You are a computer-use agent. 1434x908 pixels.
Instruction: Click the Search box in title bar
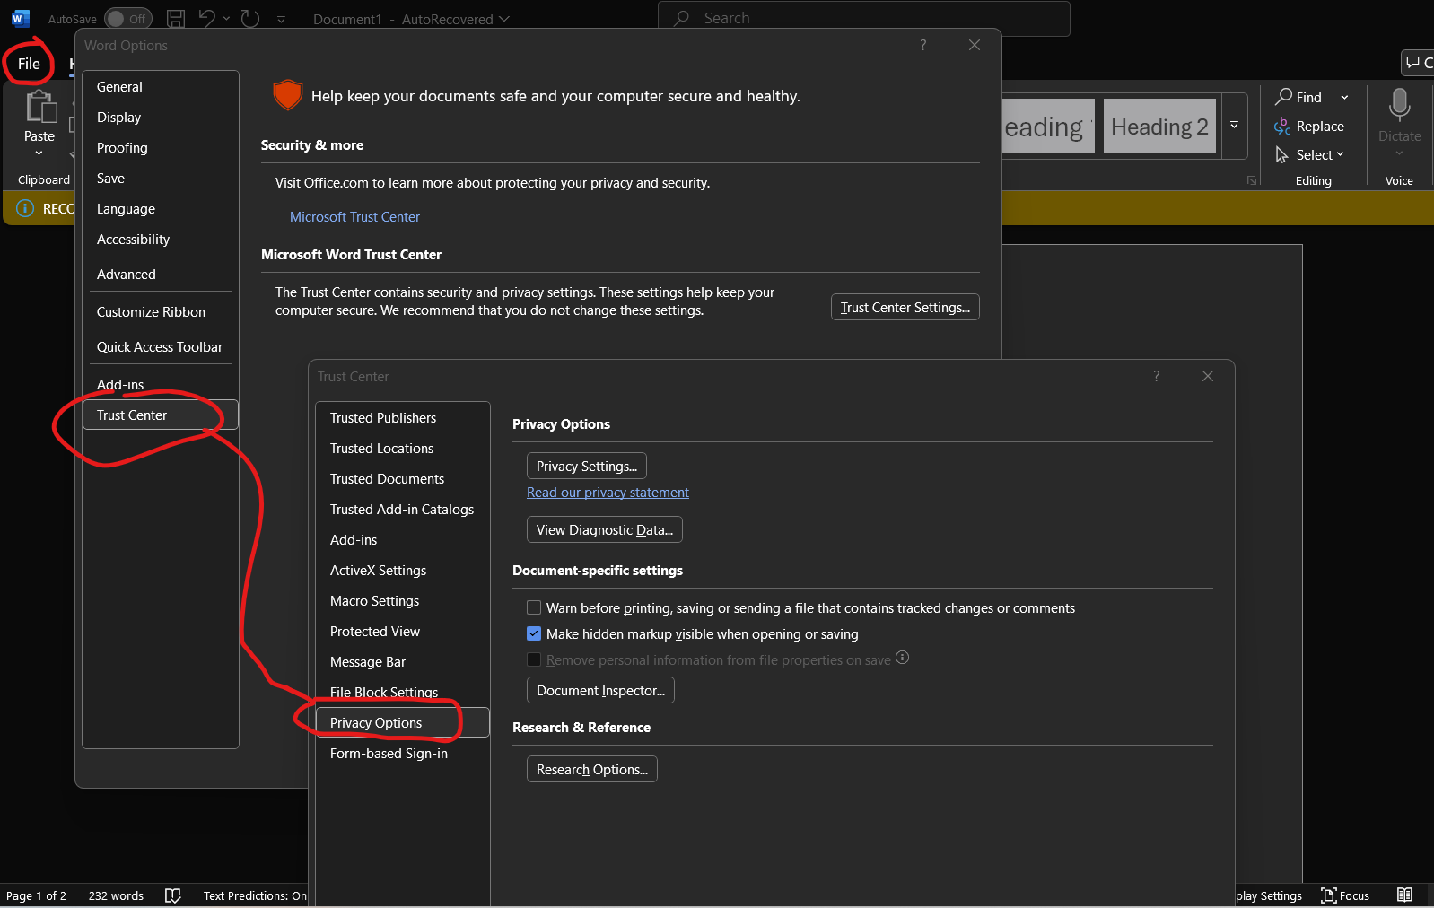[x=864, y=18]
